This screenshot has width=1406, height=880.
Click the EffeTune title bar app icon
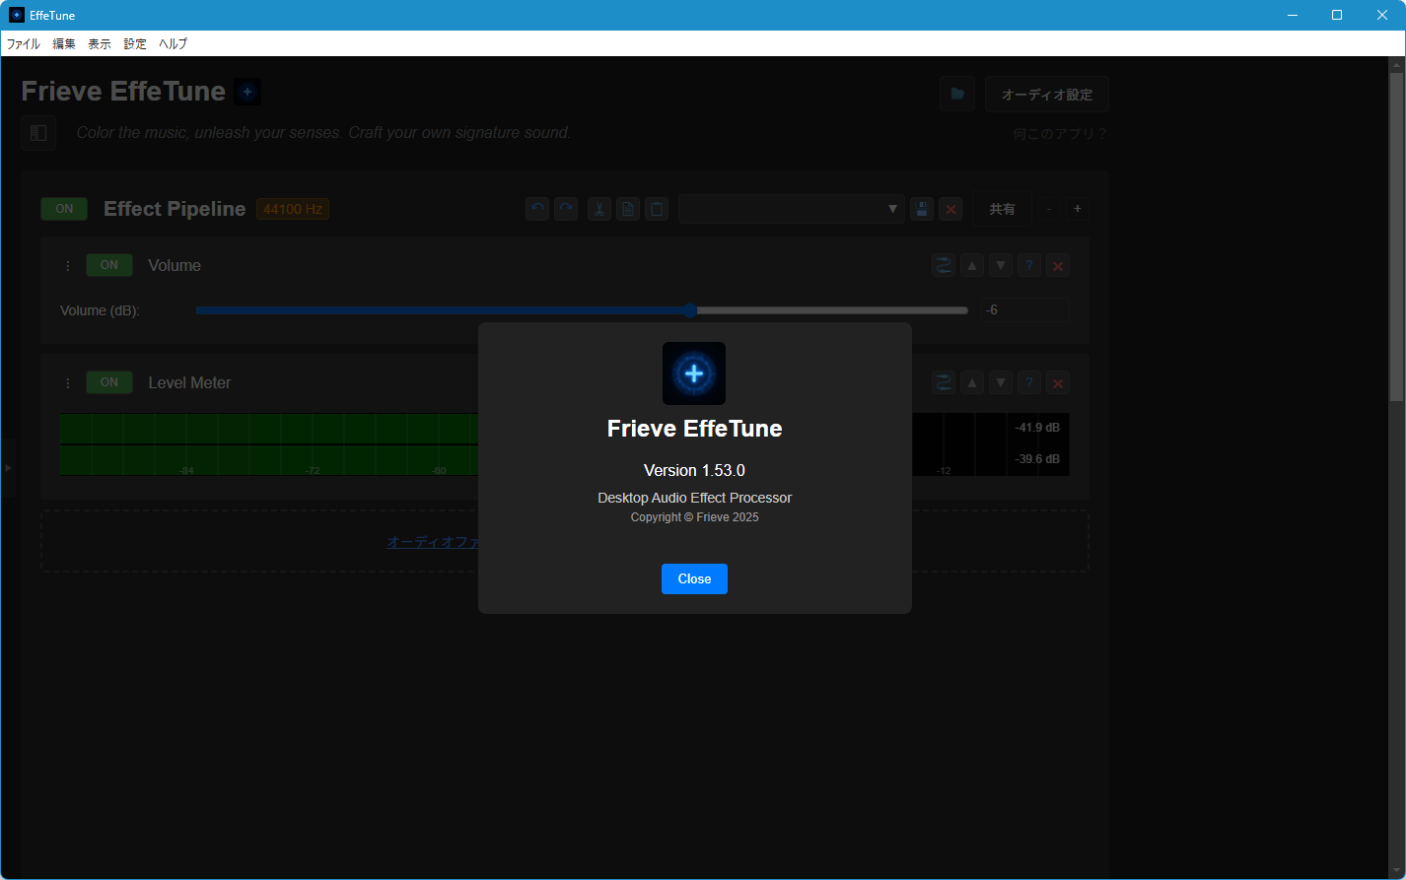click(x=16, y=15)
